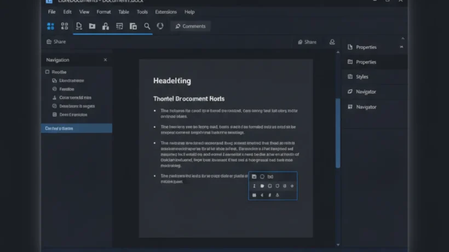
Task: Click the circle icon in floating toolbar
Action: (262, 177)
